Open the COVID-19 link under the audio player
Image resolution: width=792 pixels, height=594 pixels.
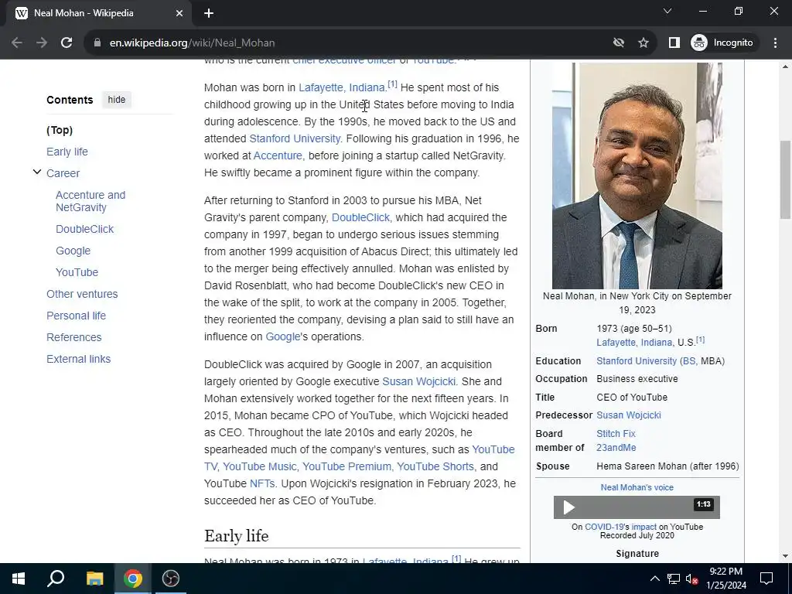tap(604, 527)
